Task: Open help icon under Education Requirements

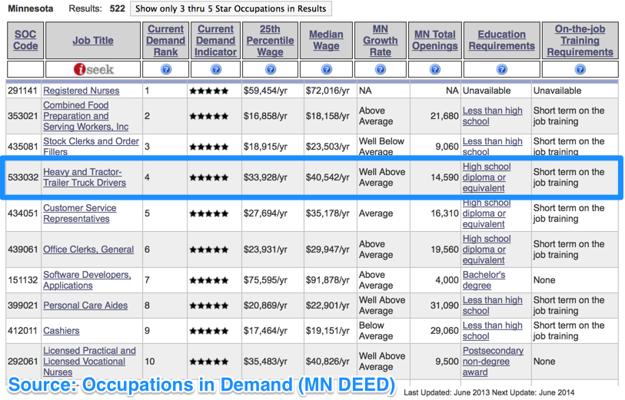Action: (502, 69)
